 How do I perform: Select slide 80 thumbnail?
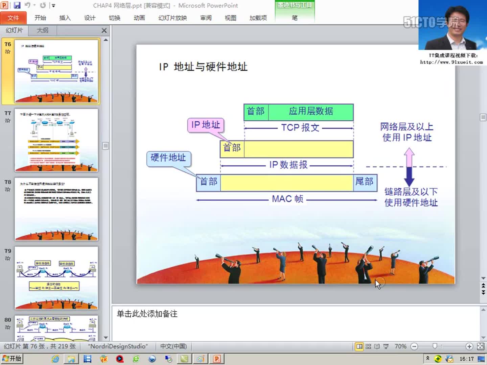coord(56,328)
